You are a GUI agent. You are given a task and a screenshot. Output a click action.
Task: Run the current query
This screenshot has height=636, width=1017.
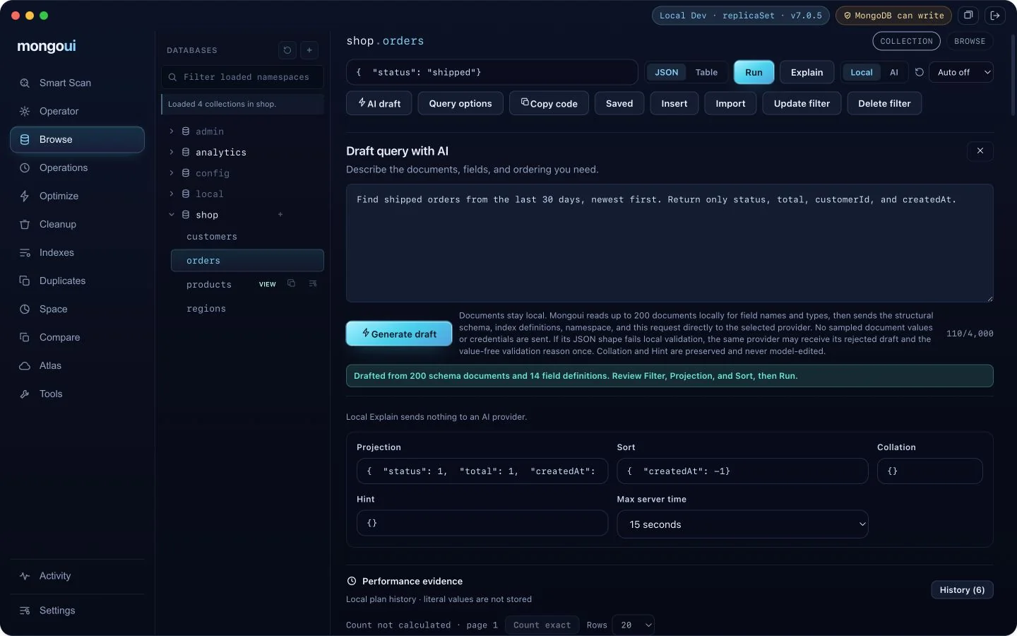tap(754, 72)
